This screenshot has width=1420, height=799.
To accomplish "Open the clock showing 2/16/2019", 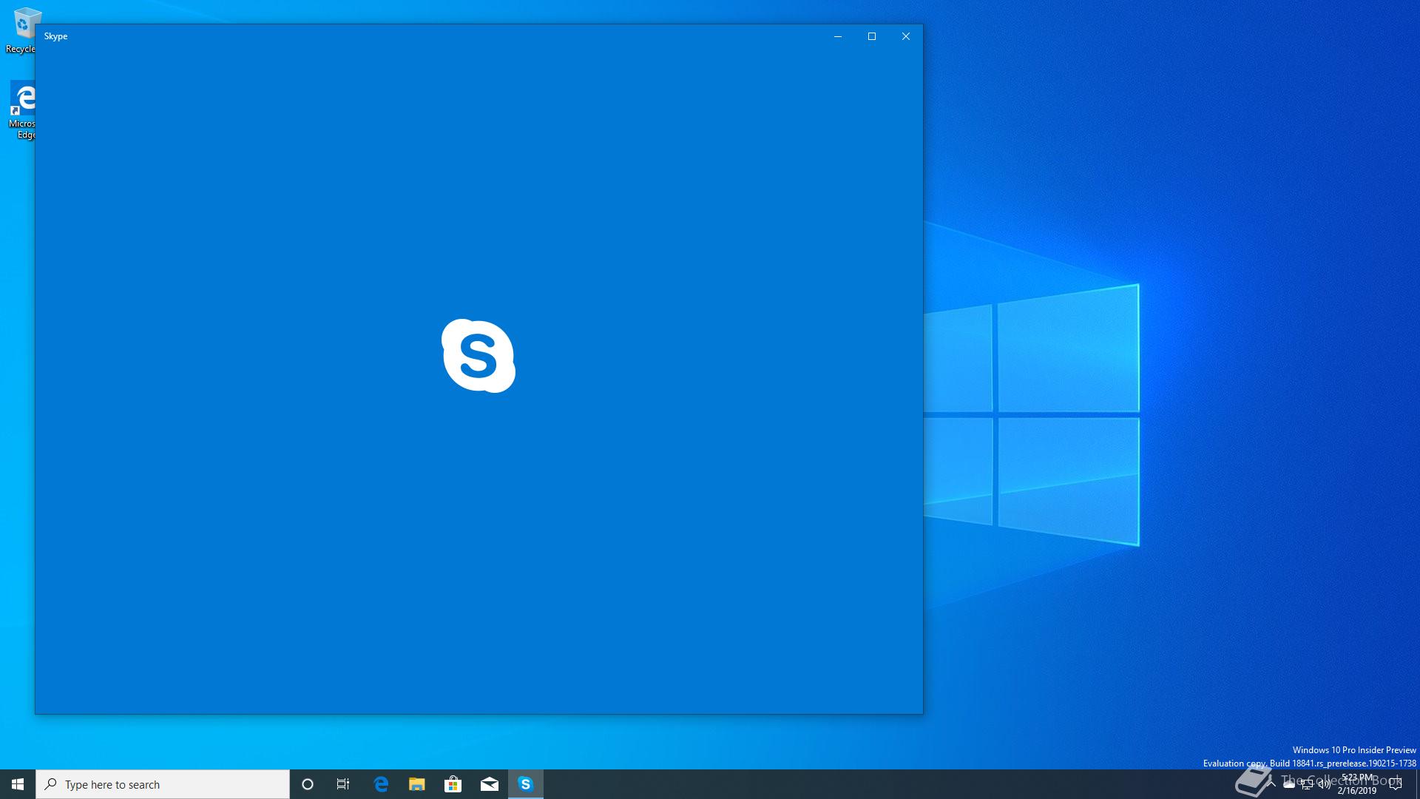I will [1357, 784].
